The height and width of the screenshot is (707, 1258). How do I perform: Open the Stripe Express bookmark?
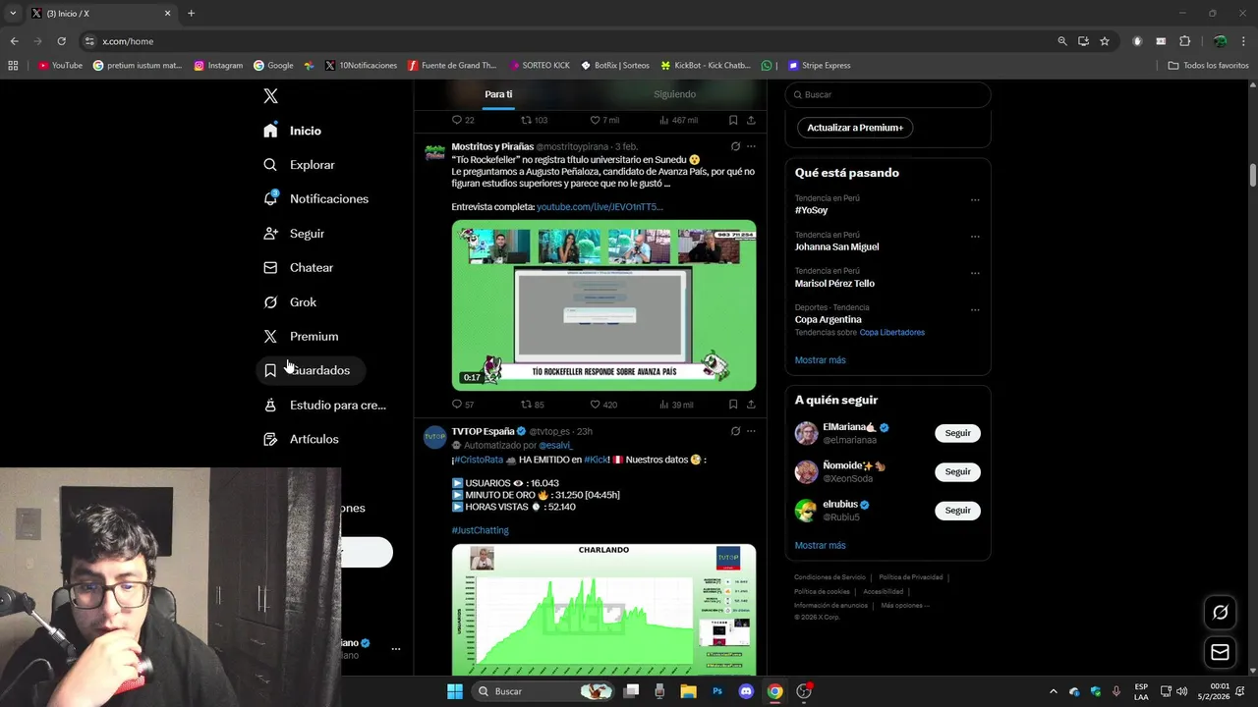[x=820, y=66]
